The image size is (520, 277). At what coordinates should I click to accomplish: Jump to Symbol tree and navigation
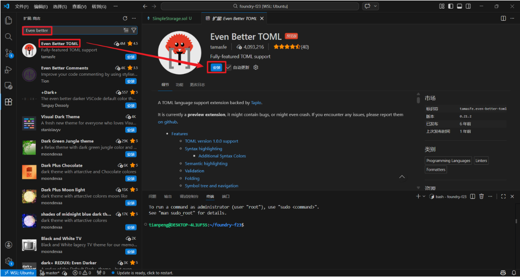click(211, 186)
